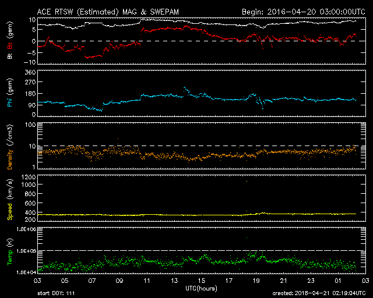Click the "270" Phi axis tick
Image resolution: width=373 pixels, height=298 pixels.
(x=30, y=82)
